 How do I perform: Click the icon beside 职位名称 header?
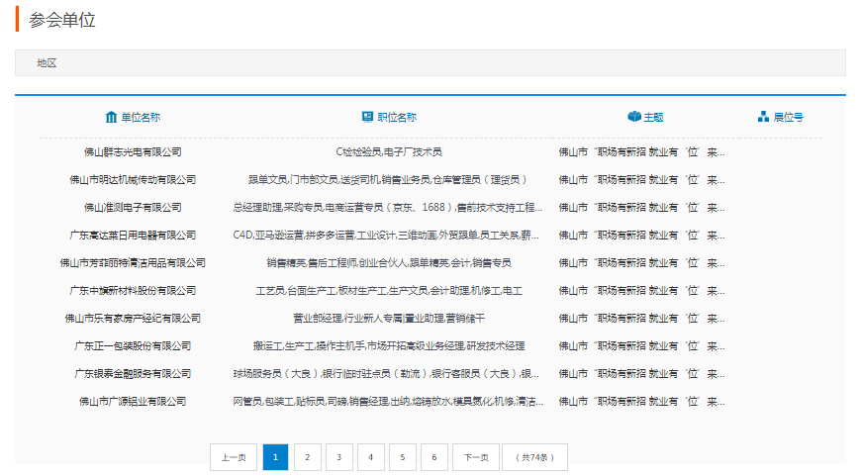(x=367, y=117)
